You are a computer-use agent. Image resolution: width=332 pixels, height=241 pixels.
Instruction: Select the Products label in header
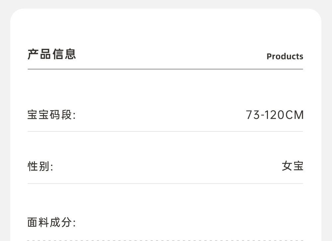tap(285, 56)
